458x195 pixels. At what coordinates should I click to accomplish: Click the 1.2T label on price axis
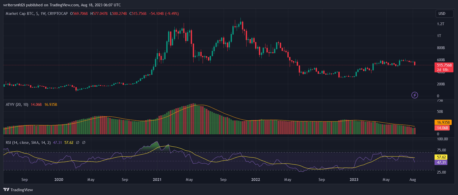pyautogui.click(x=441, y=24)
